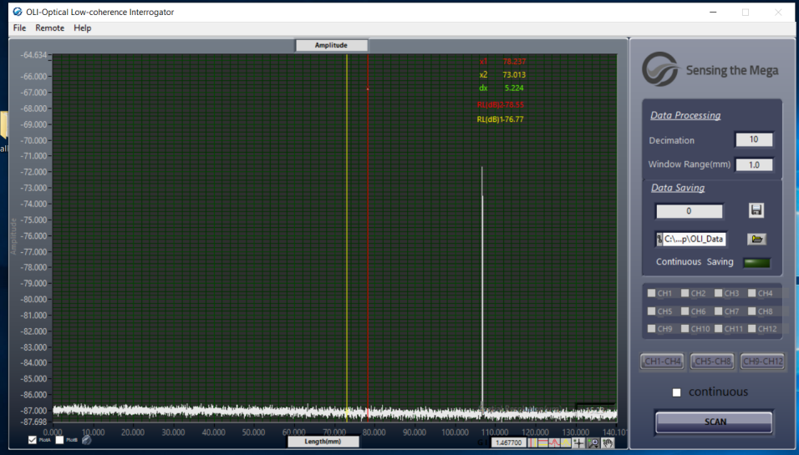Tick the CH6 channel checkbox
799x455 pixels.
tap(684, 311)
